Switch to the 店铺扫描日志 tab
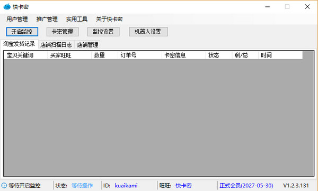The width and height of the screenshot is (318, 191). (56, 45)
